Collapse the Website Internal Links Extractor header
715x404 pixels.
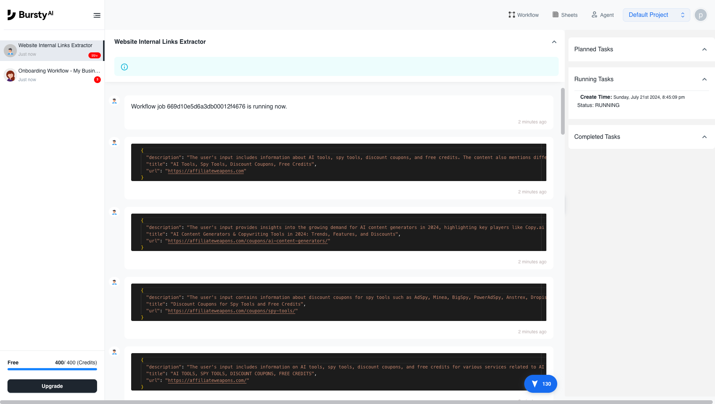(554, 42)
